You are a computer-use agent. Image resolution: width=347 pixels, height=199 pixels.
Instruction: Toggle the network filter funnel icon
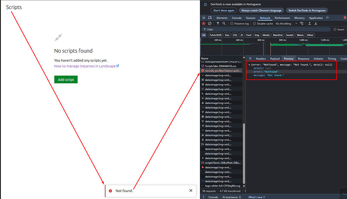[x=217, y=23]
